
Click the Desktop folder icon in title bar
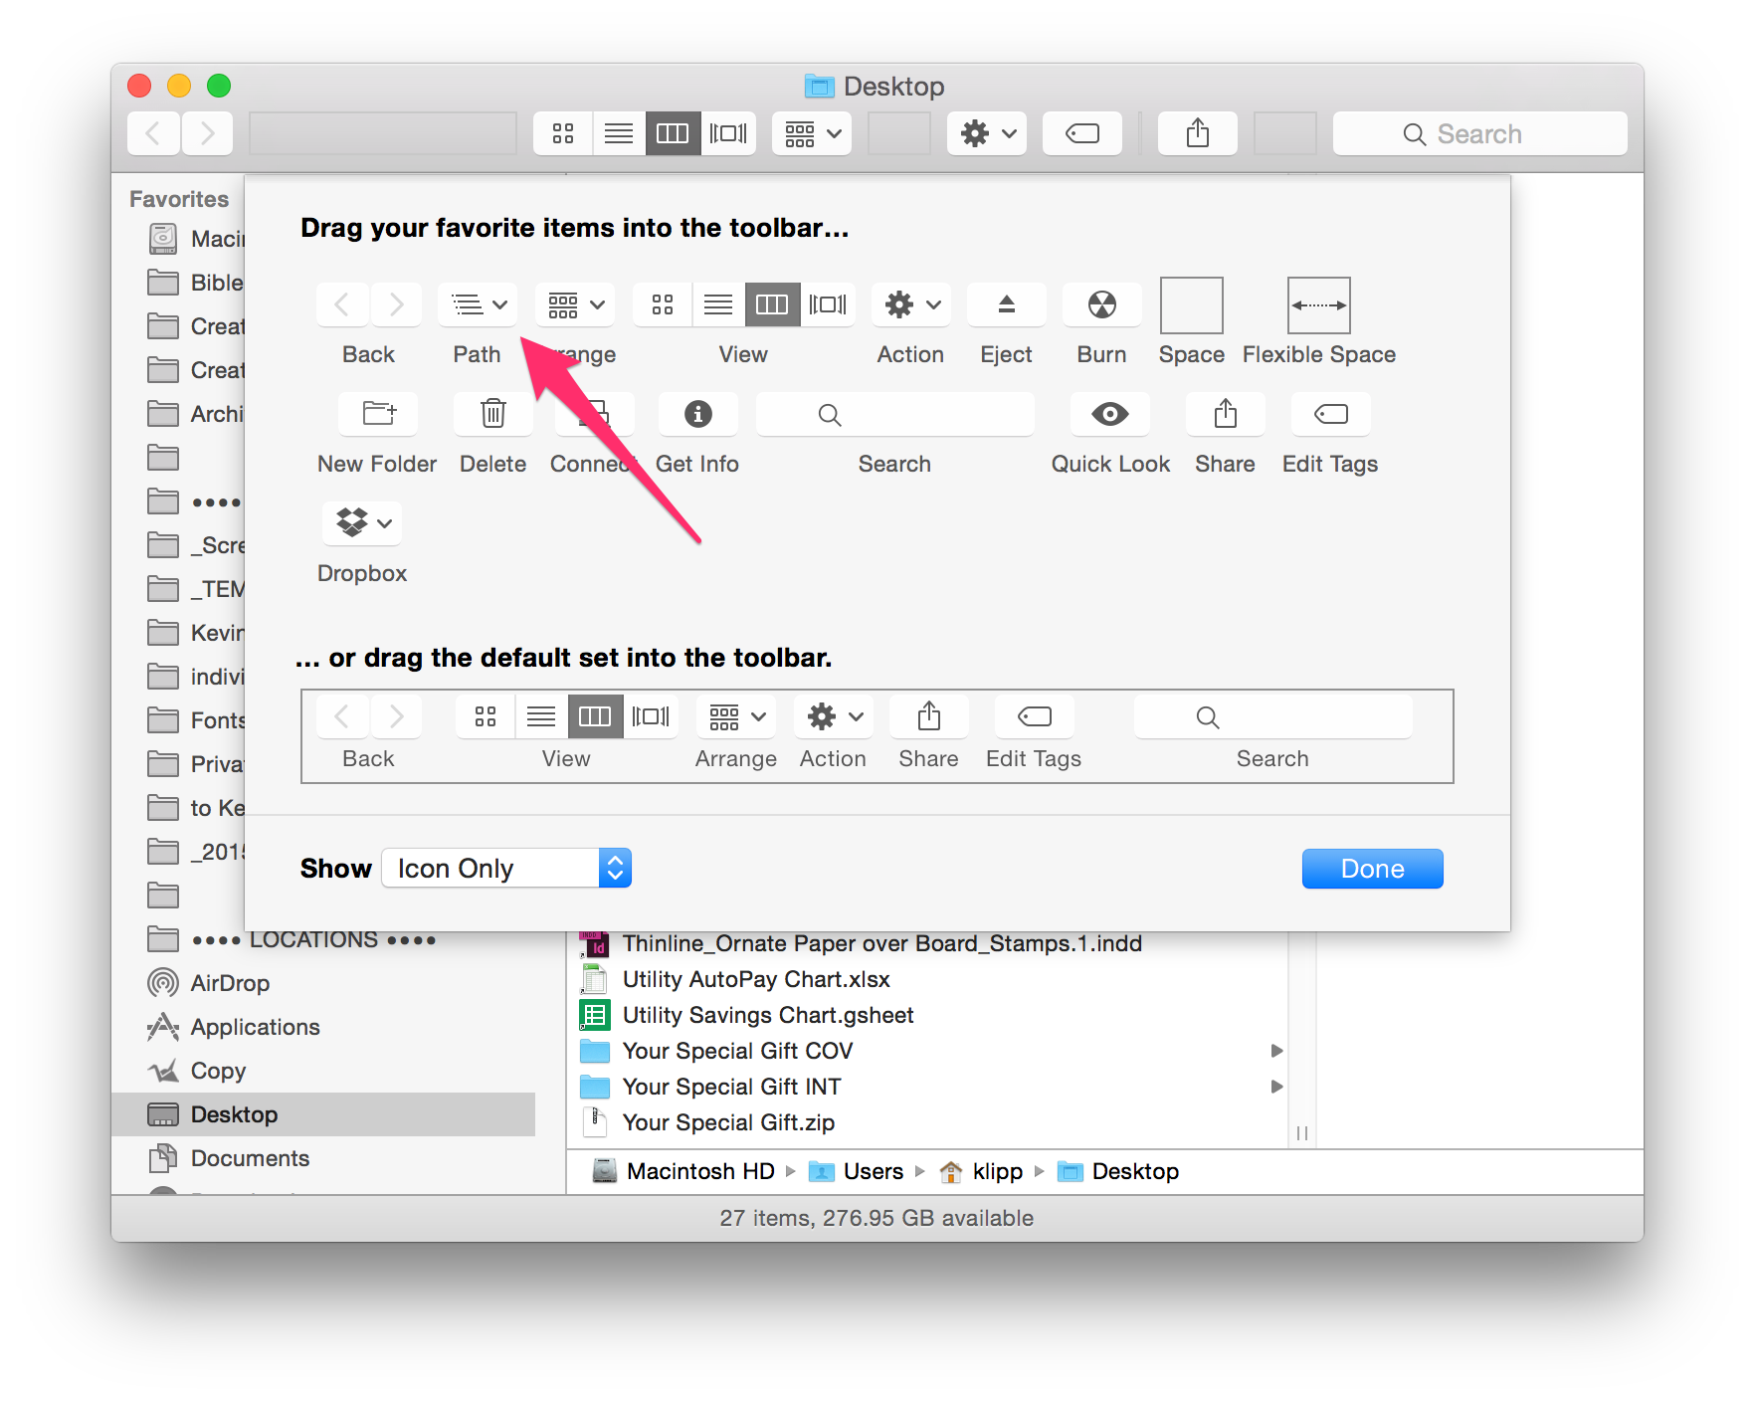820,87
